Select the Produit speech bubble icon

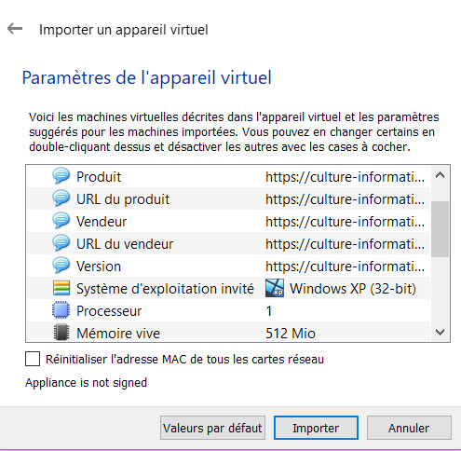61,176
